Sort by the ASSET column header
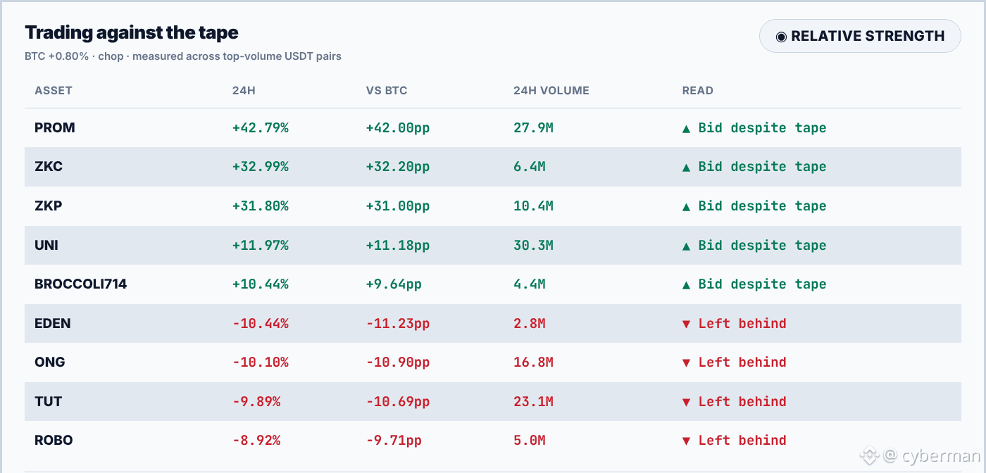This screenshot has width=986, height=473. coord(54,91)
